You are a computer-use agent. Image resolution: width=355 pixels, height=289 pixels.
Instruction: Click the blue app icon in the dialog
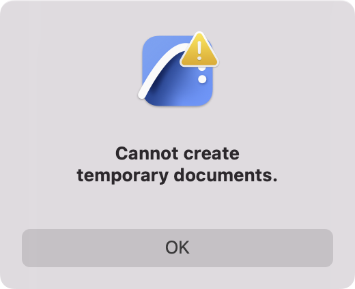point(177,71)
